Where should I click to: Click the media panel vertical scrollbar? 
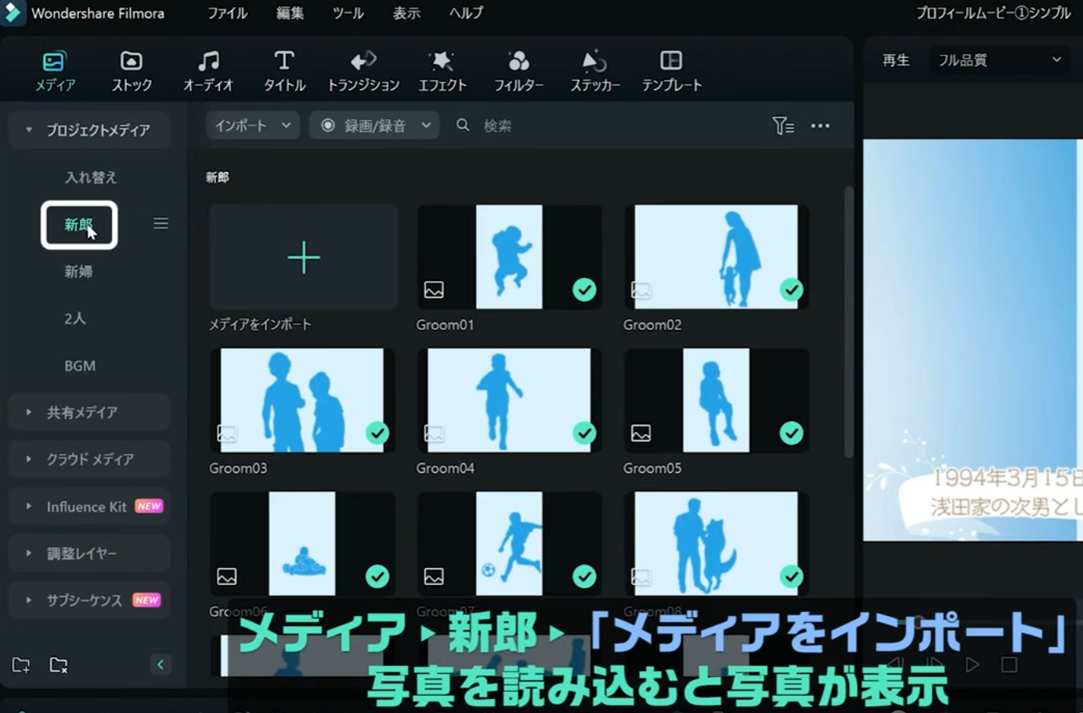coord(849,322)
